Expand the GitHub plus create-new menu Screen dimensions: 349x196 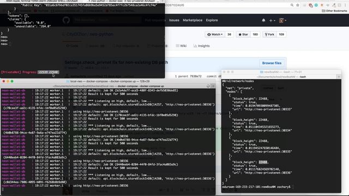click(x=272, y=21)
